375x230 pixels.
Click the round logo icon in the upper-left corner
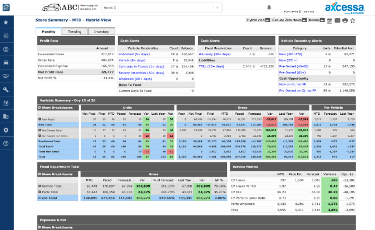click(x=6, y=7)
